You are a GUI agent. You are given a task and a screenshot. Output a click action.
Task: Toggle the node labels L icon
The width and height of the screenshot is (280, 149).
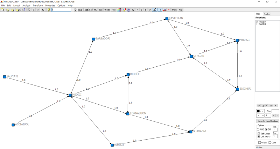tap(155, 10)
